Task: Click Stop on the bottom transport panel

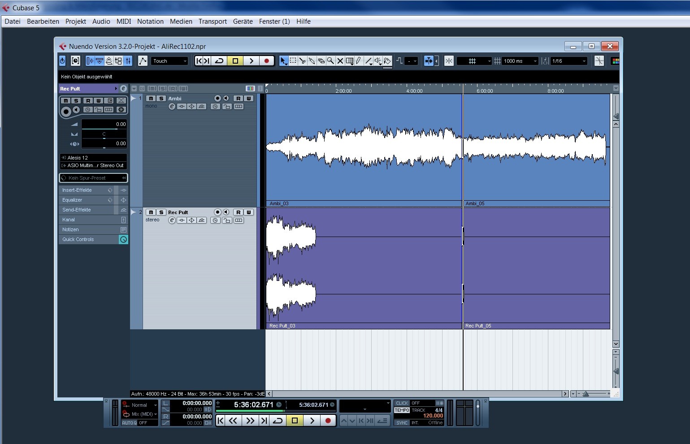Action: pos(295,420)
